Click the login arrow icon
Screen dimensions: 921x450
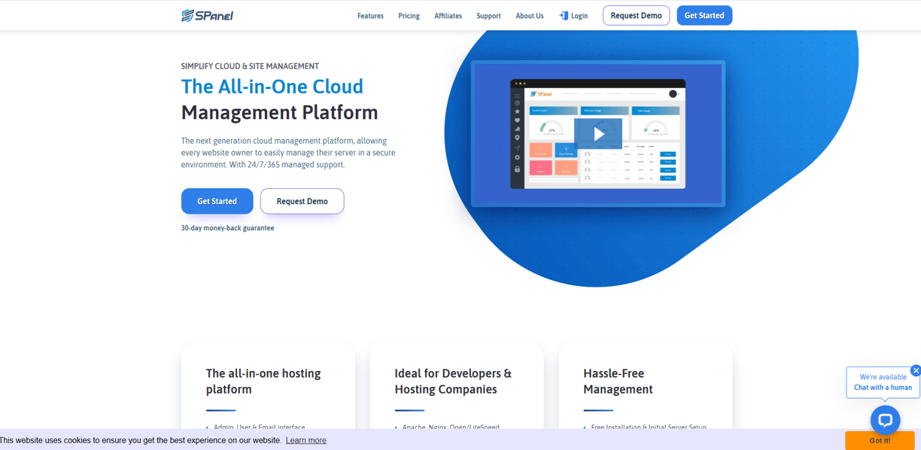pos(564,15)
